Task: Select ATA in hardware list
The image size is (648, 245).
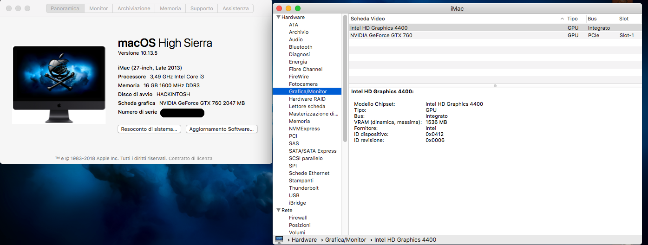Action: [294, 25]
